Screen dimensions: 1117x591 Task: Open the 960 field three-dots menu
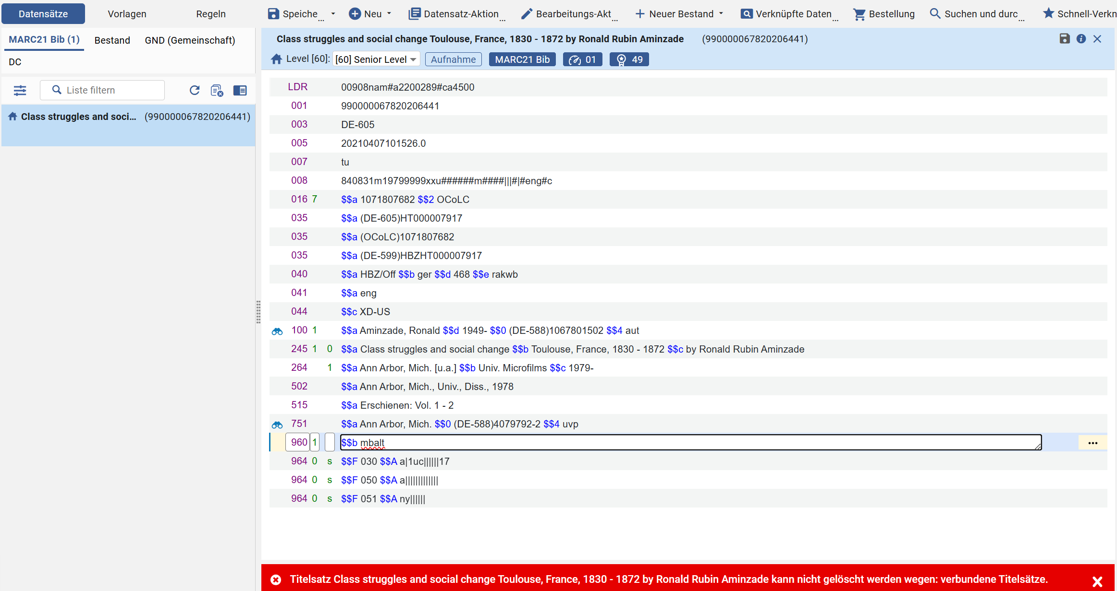coord(1093,443)
